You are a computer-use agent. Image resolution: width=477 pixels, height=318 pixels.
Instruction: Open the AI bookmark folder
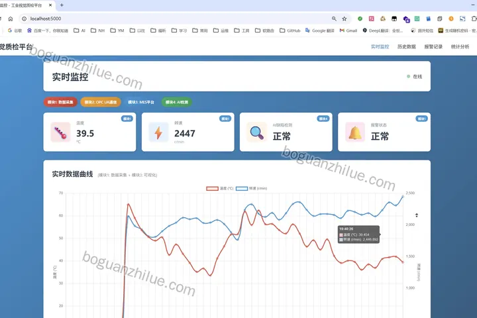79,30
